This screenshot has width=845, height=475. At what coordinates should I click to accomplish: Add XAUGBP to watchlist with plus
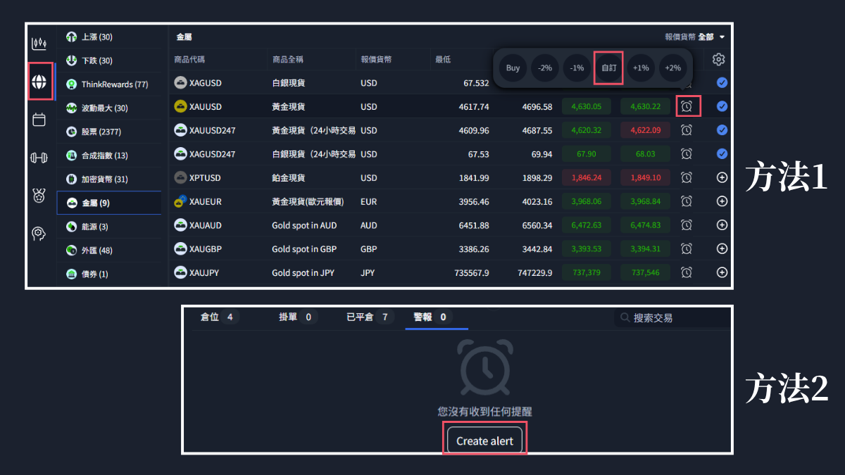click(722, 249)
